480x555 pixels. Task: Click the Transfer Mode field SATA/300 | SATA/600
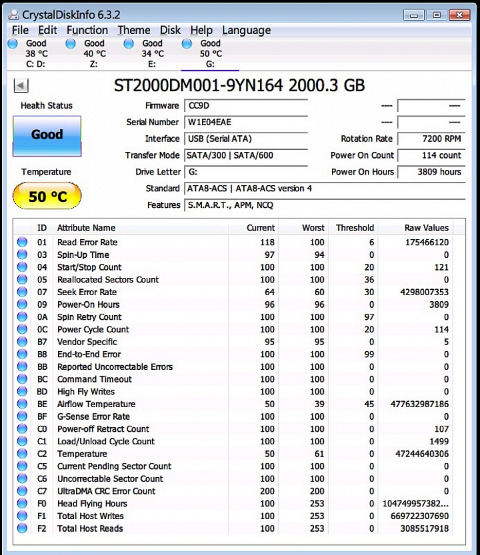[246, 155]
